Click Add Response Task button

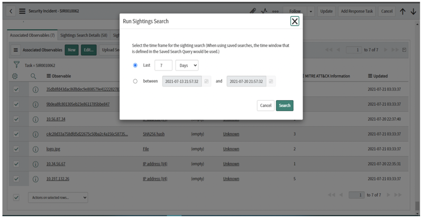coord(357,11)
